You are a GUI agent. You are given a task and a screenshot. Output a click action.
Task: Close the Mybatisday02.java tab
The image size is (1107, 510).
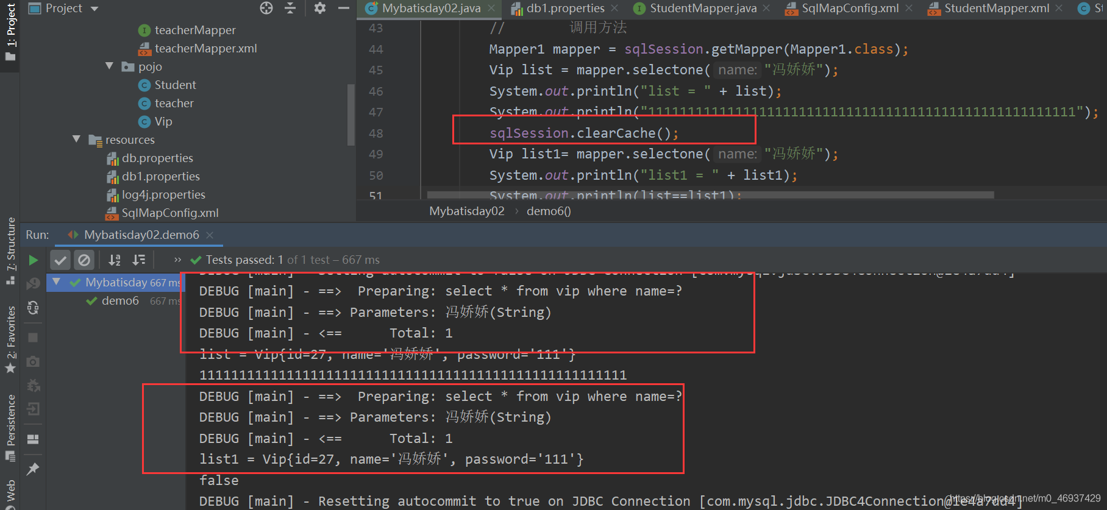491,9
